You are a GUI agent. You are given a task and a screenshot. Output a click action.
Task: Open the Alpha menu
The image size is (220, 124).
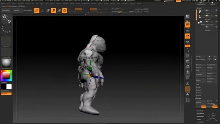(x=3, y=4)
